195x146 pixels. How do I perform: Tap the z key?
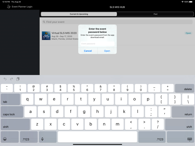click(37, 124)
